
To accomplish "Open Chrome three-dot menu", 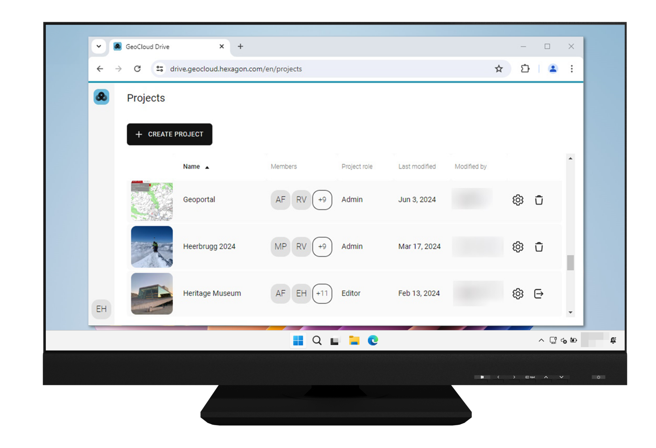I will [571, 69].
